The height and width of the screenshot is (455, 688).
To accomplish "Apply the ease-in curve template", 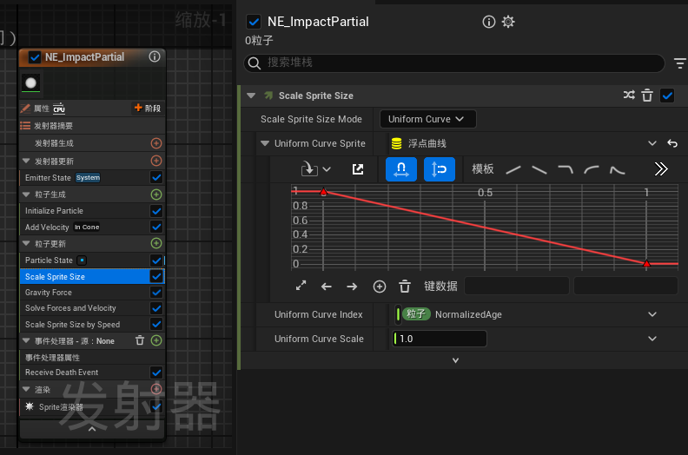I will pos(592,169).
